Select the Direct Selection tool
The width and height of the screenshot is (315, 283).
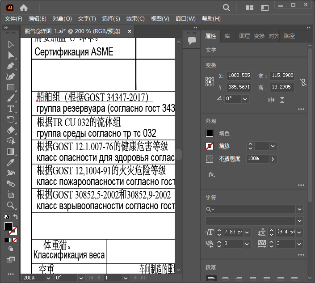[11, 55]
